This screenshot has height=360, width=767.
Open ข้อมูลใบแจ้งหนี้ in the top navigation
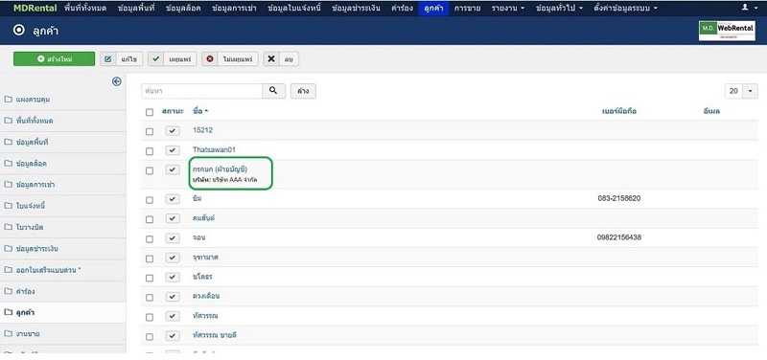[x=294, y=8]
